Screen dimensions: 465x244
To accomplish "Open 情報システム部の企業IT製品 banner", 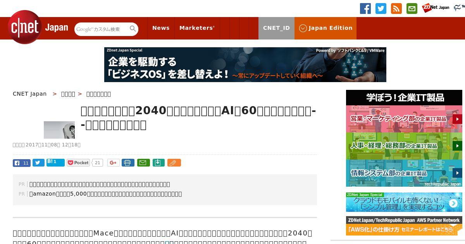I will tap(404, 173).
